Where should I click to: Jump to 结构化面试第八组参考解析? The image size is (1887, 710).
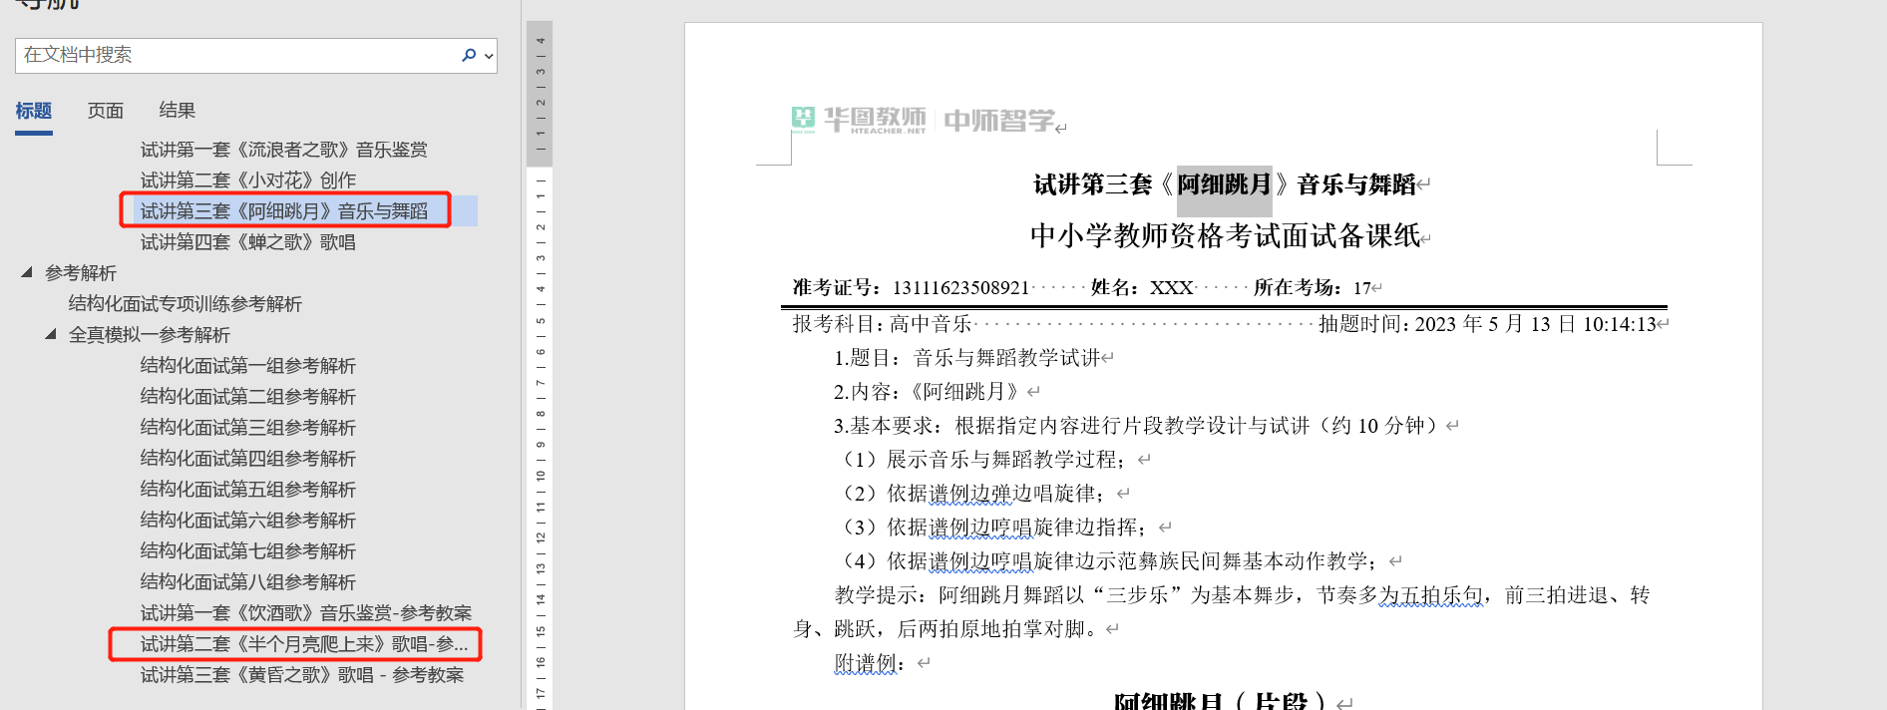point(247,582)
